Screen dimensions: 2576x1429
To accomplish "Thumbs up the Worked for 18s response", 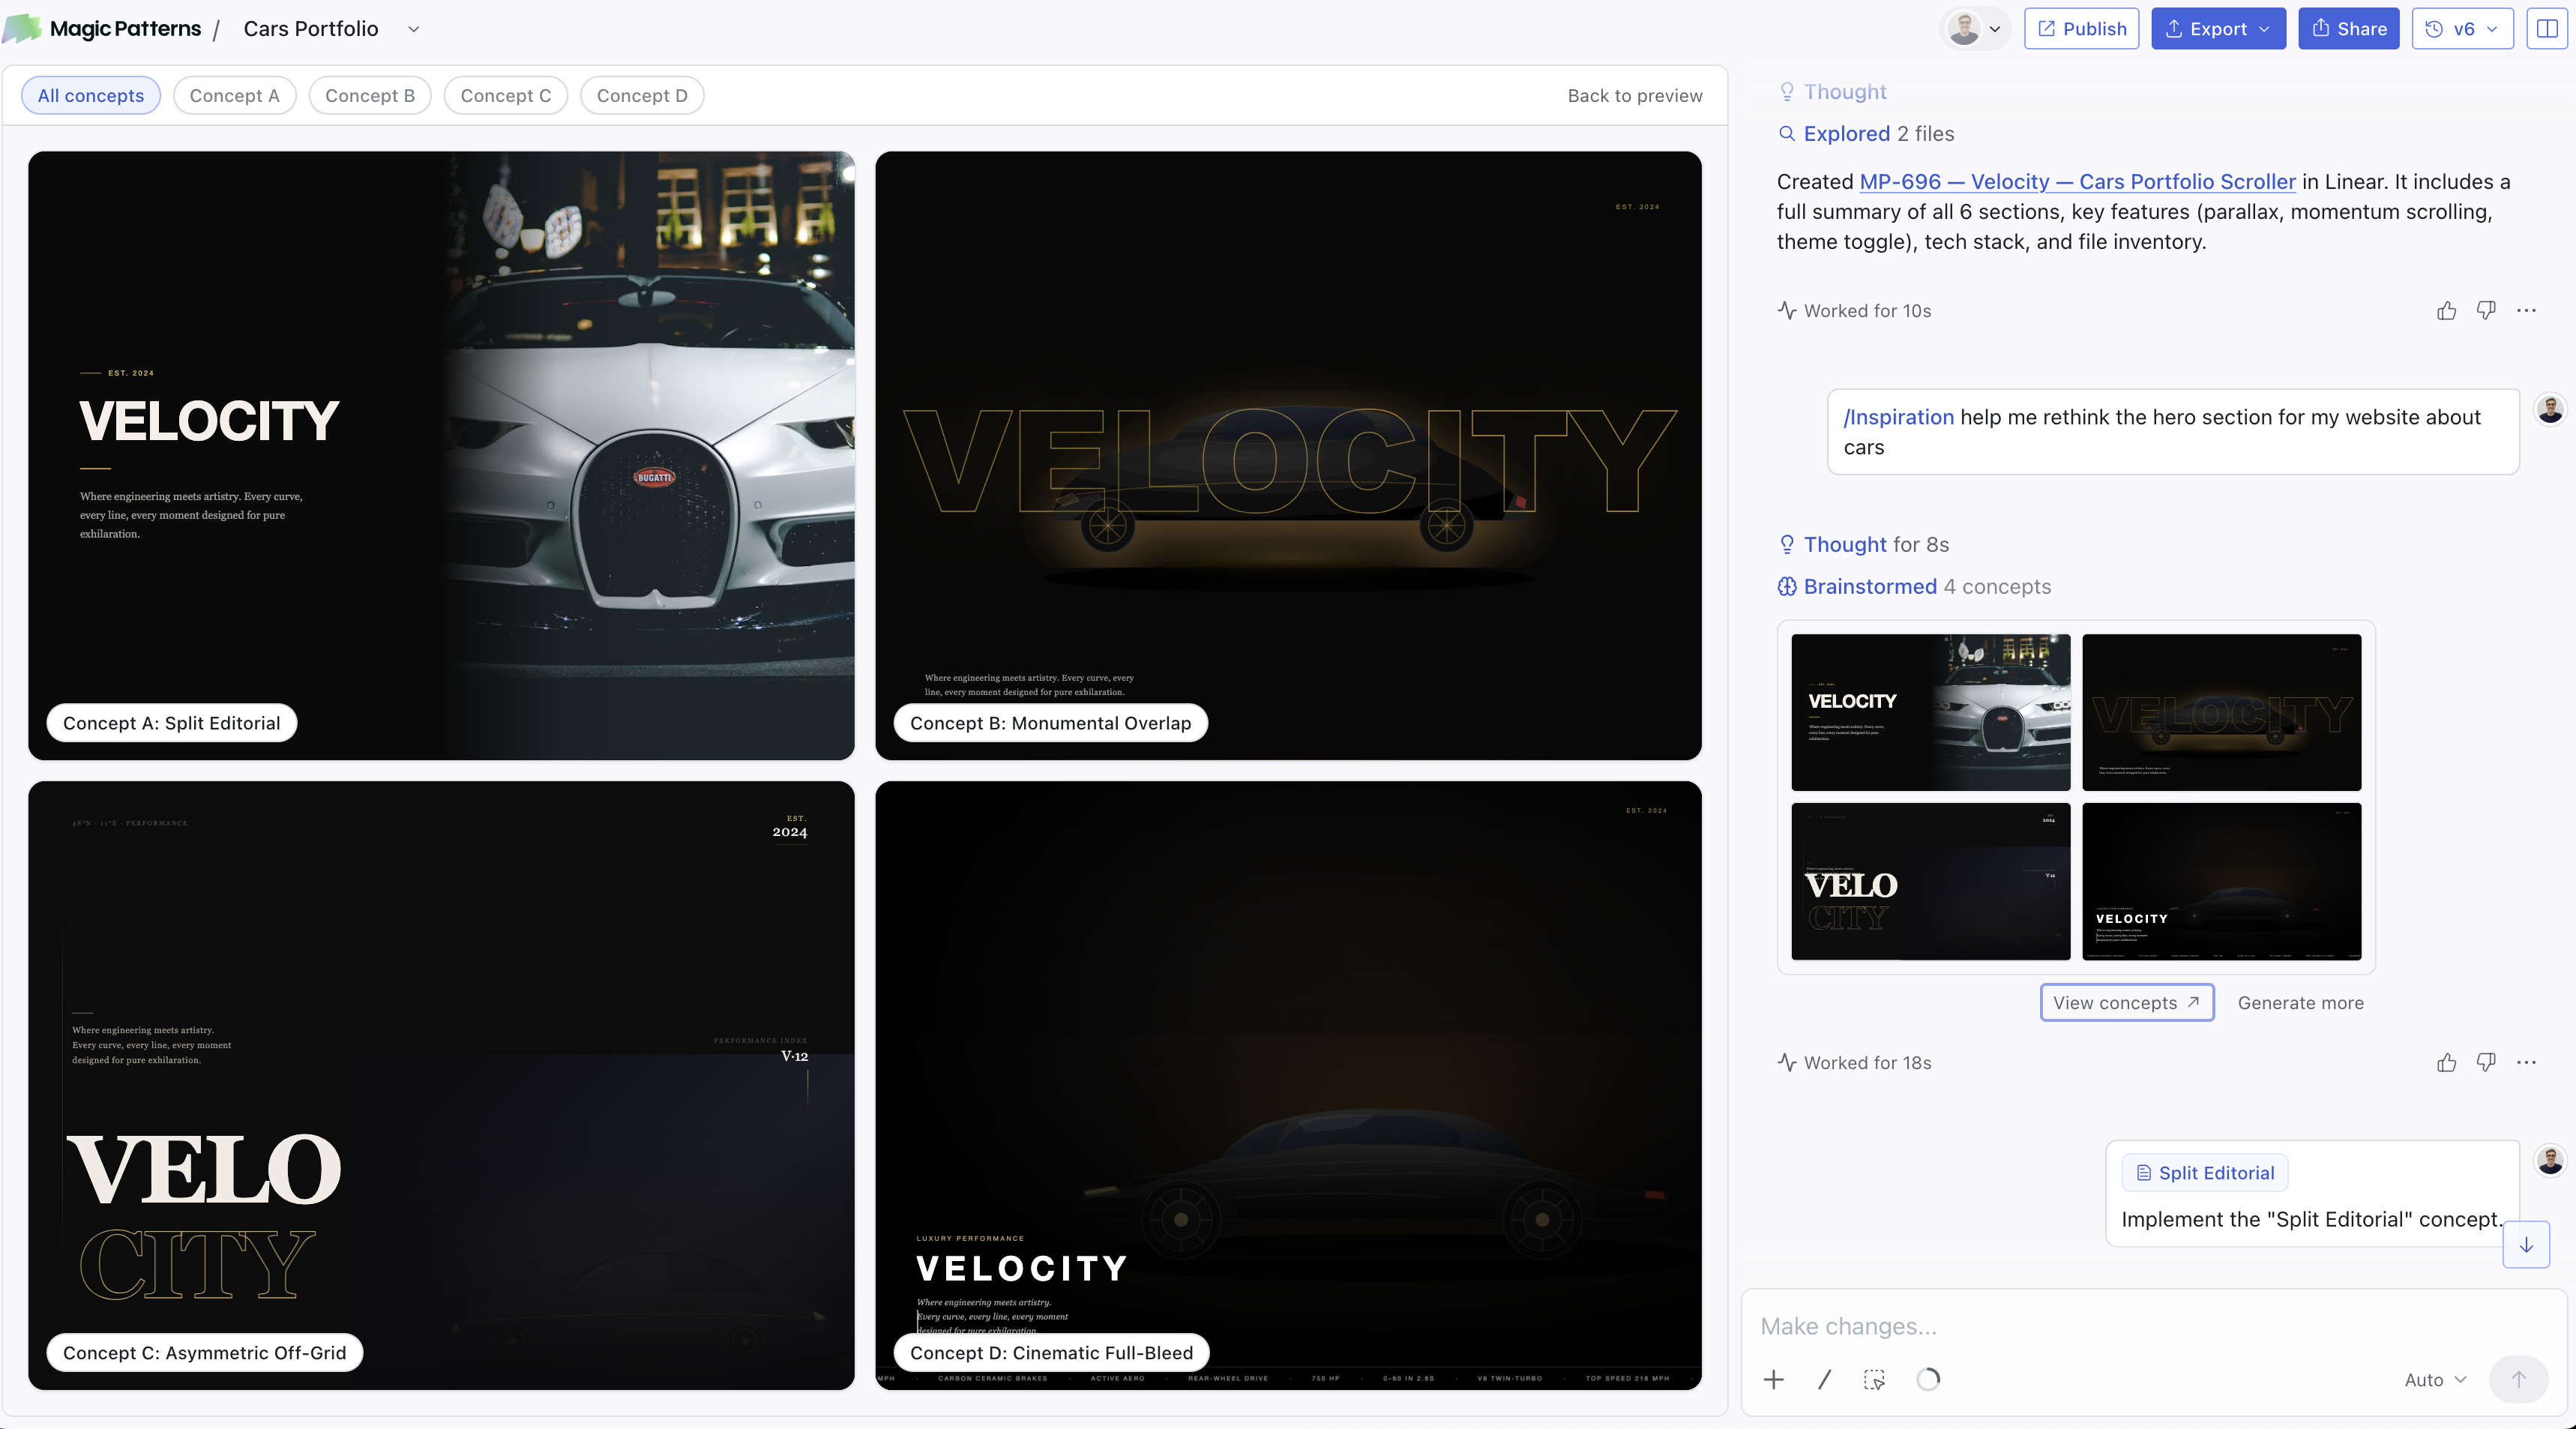I will pyautogui.click(x=2446, y=1063).
